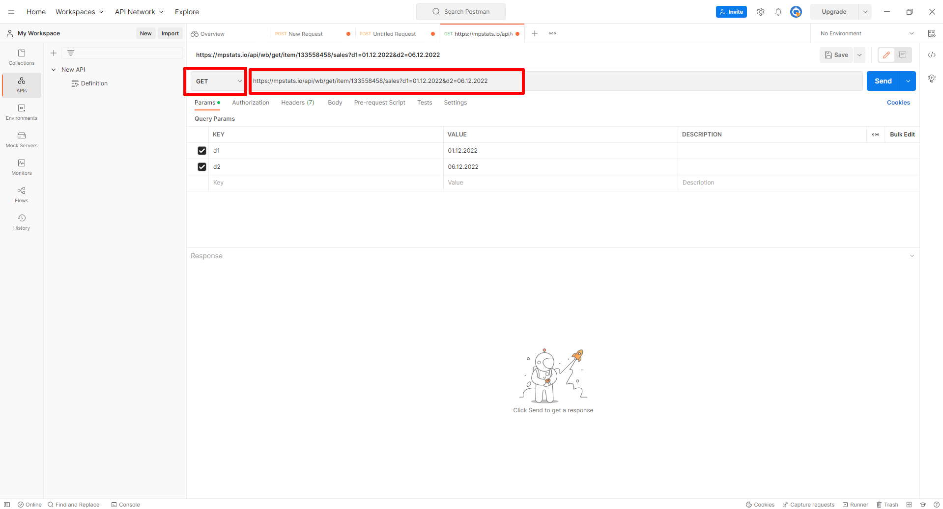Open two-pane view icon in status bar
The width and height of the screenshot is (943, 509).
point(909,505)
